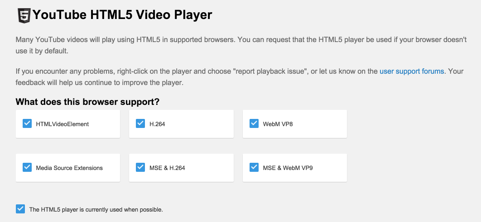Click the H.264 label text
481x222 pixels.
157,124
